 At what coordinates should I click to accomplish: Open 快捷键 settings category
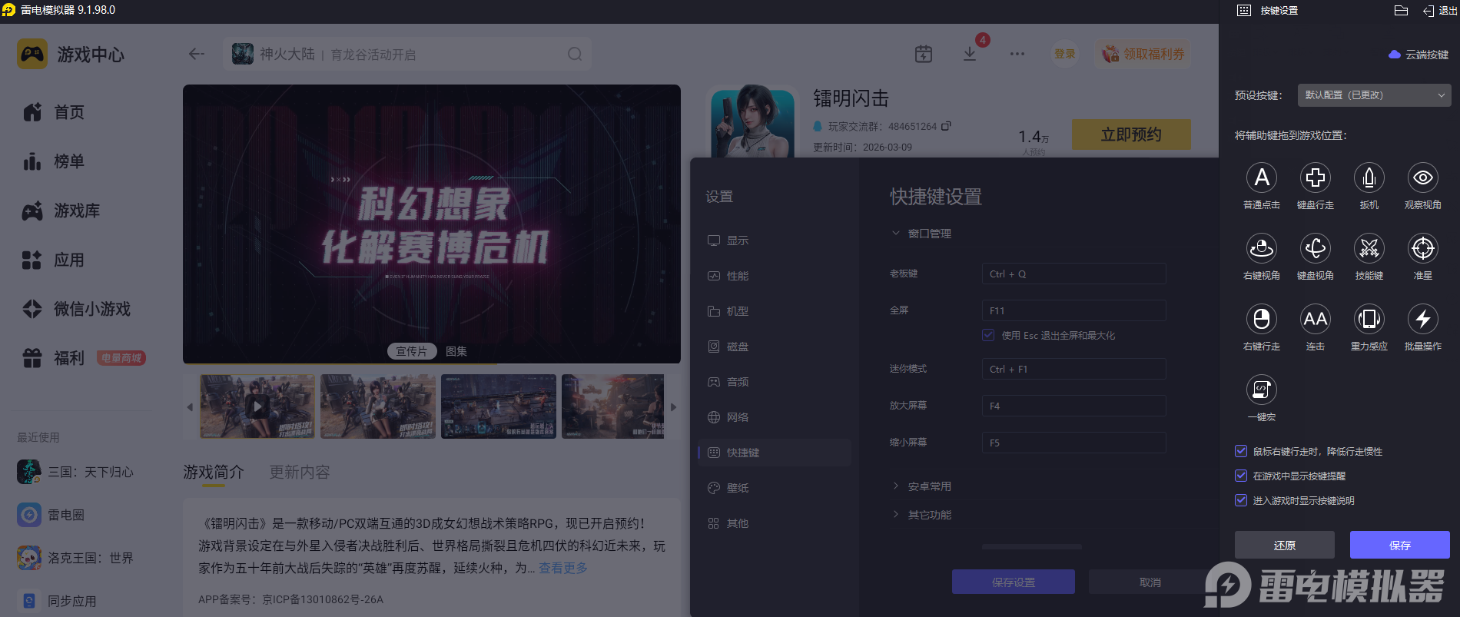click(x=775, y=453)
